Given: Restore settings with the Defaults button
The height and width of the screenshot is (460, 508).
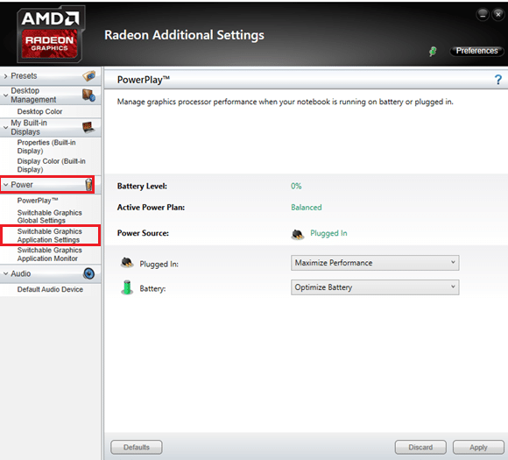Looking at the screenshot, I should coord(137,447).
